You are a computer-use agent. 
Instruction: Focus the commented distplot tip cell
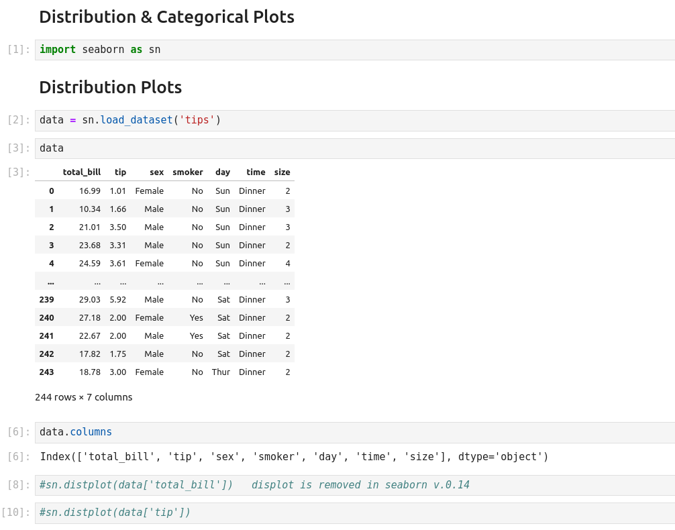[354, 513]
